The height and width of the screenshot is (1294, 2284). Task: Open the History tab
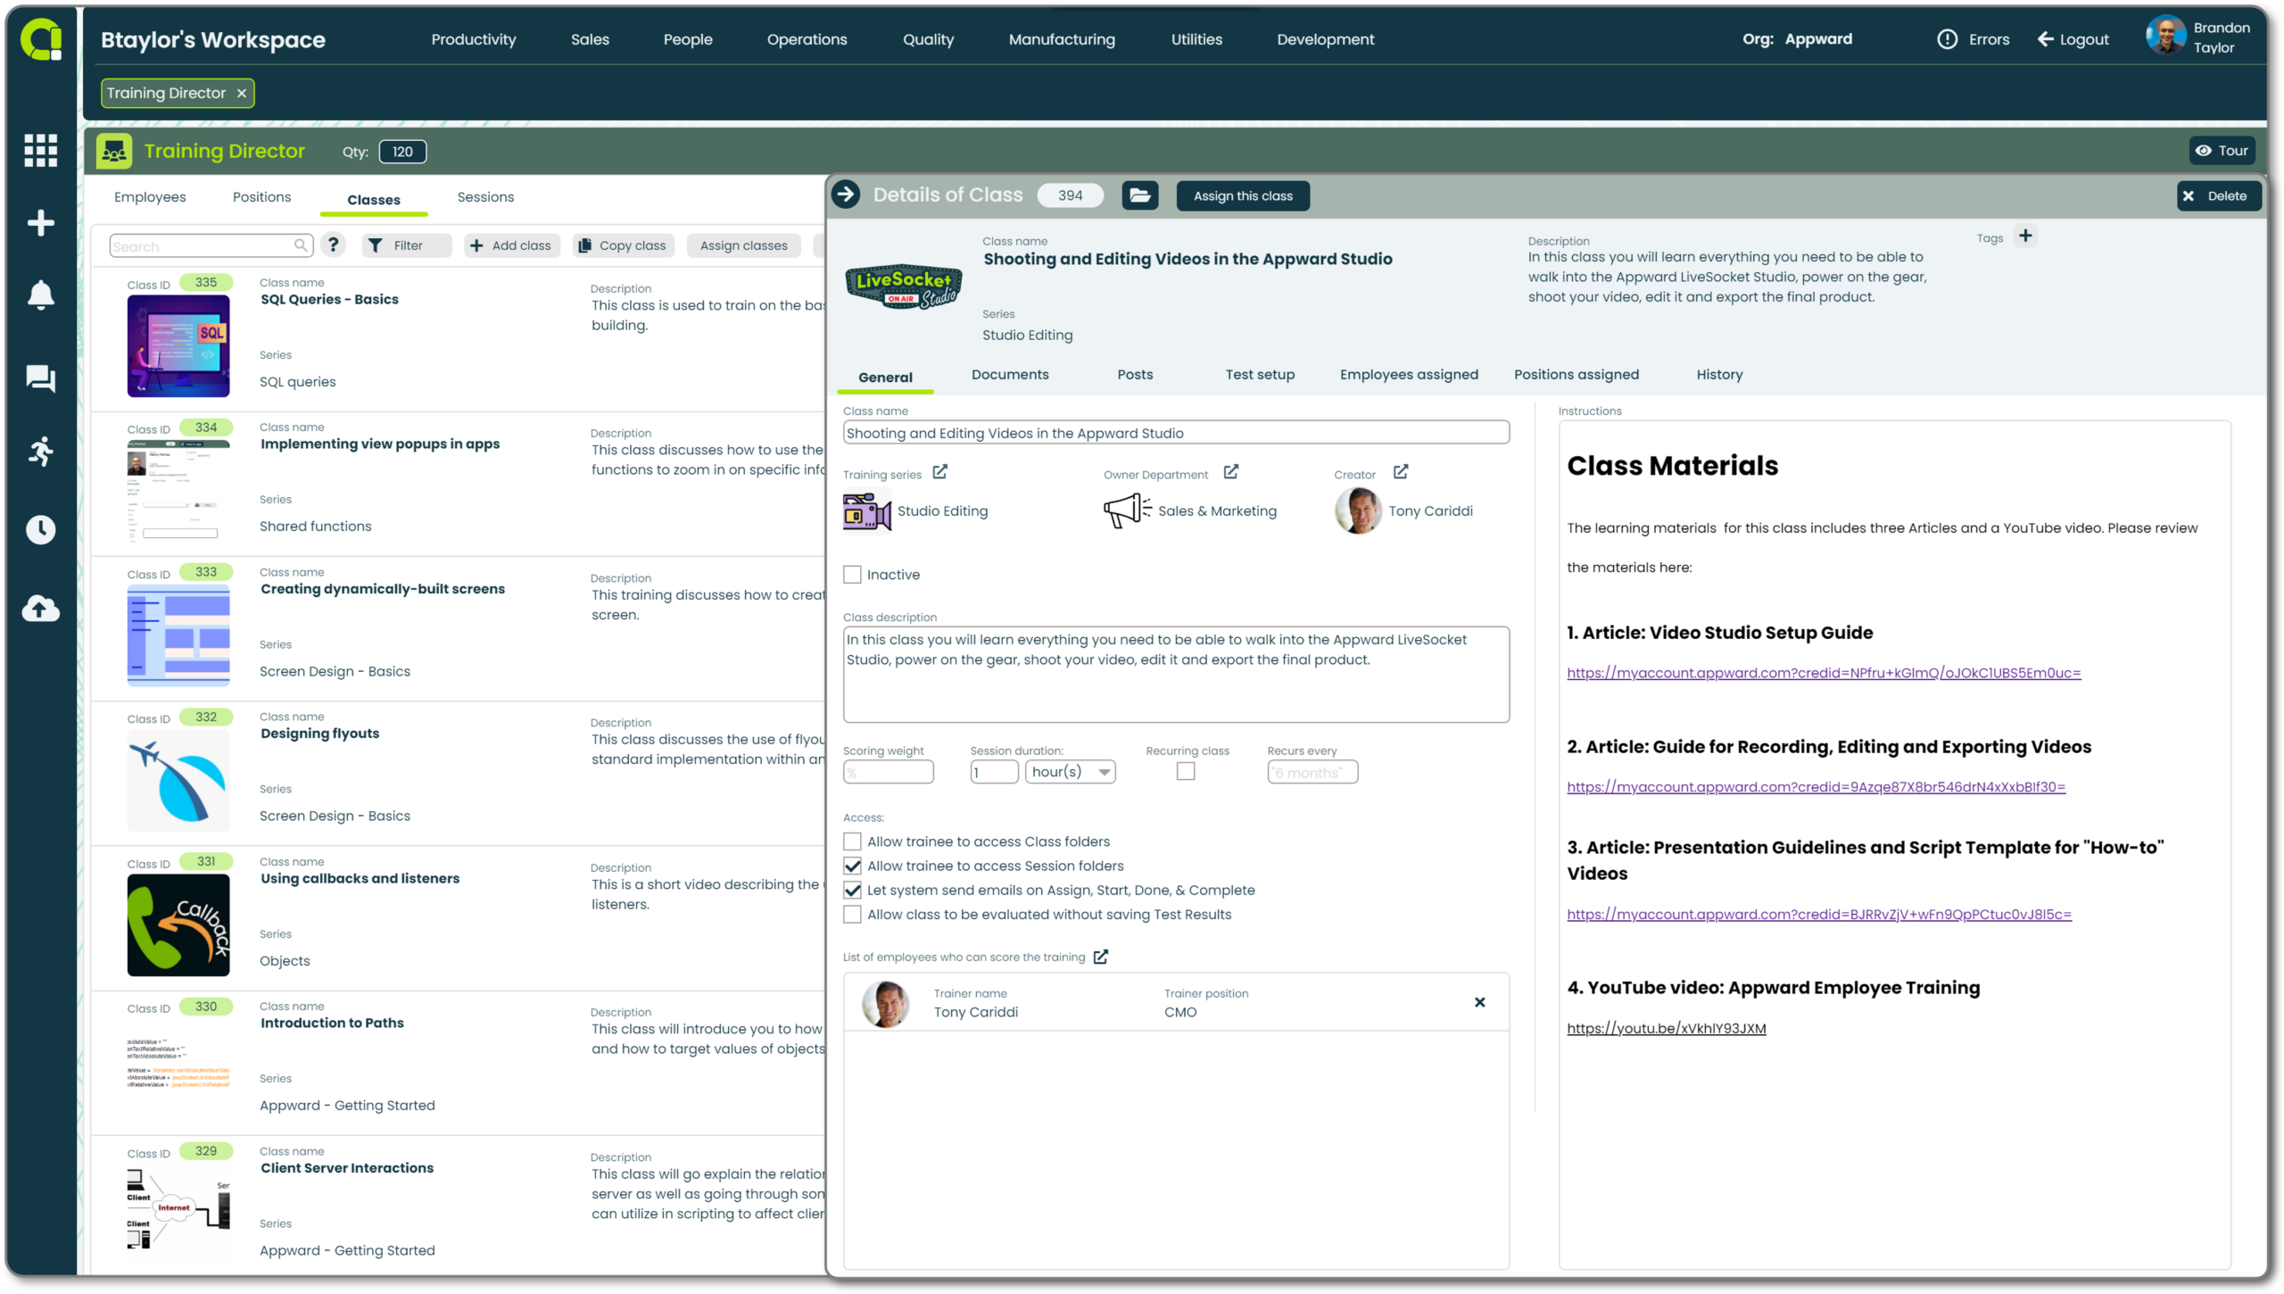pyautogui.click(x=1719, y=374)
